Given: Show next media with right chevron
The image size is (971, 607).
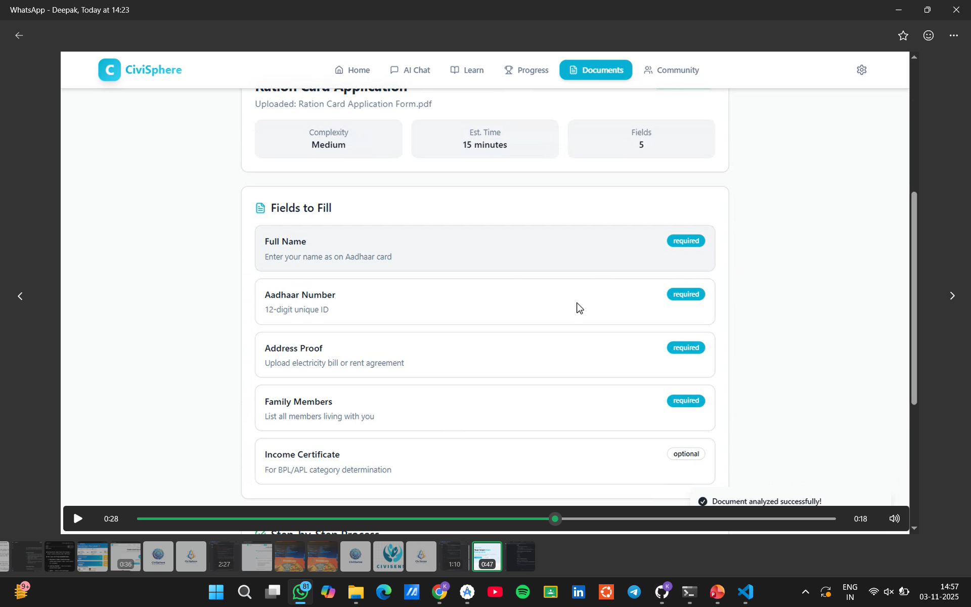Looking at the screenshot, I should (x=952, y=296).
